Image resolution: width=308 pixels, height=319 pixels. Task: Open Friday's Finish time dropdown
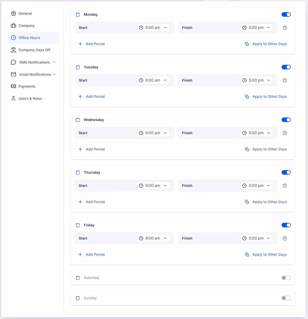click(257, 238)
